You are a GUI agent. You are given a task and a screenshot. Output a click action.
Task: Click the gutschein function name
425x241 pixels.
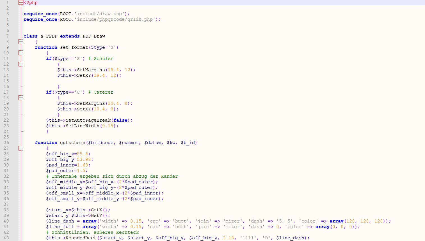point(73,143)
